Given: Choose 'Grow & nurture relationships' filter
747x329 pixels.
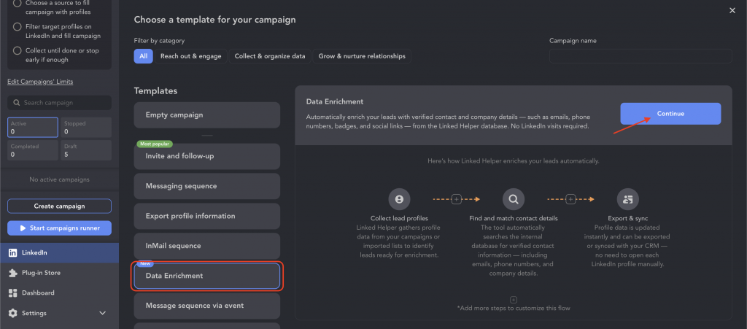Looking at the screenshot, I should click(x=362, y=56).
